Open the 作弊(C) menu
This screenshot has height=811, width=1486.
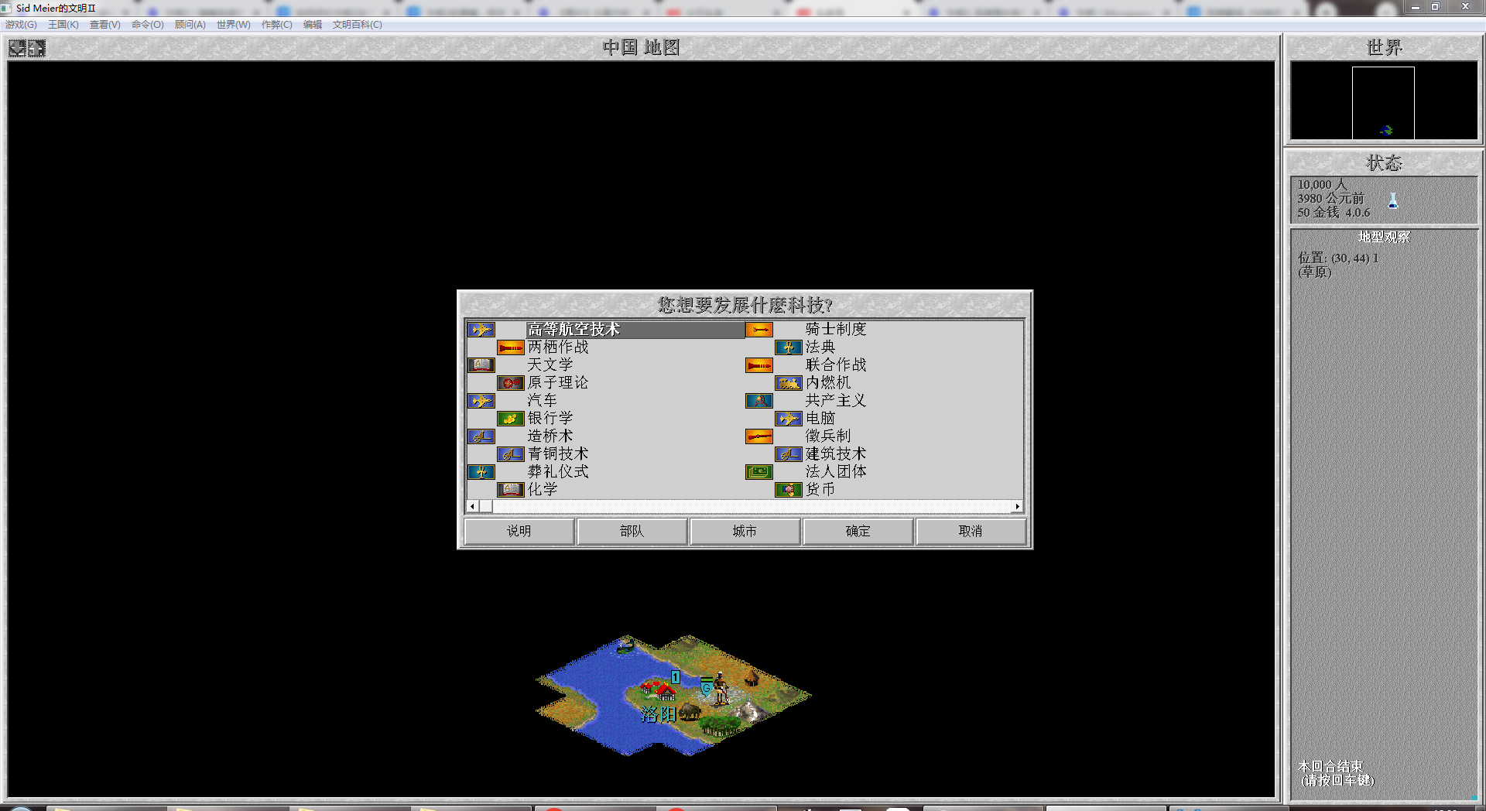pos(277,25)
